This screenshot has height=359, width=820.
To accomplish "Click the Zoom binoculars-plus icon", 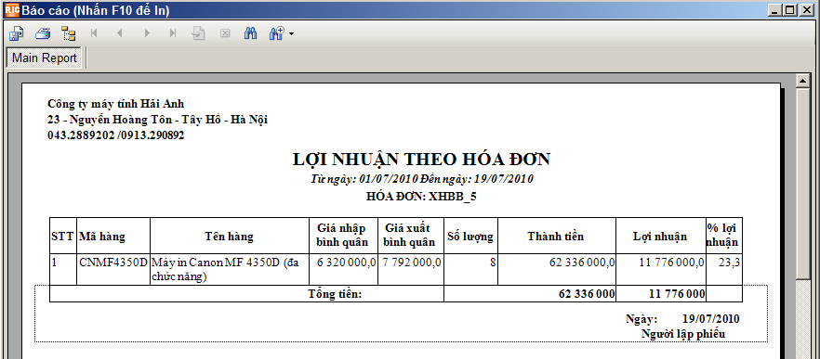I will pos(277,33).
